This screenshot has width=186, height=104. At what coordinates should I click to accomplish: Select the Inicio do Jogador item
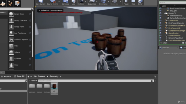click(20, 40)
